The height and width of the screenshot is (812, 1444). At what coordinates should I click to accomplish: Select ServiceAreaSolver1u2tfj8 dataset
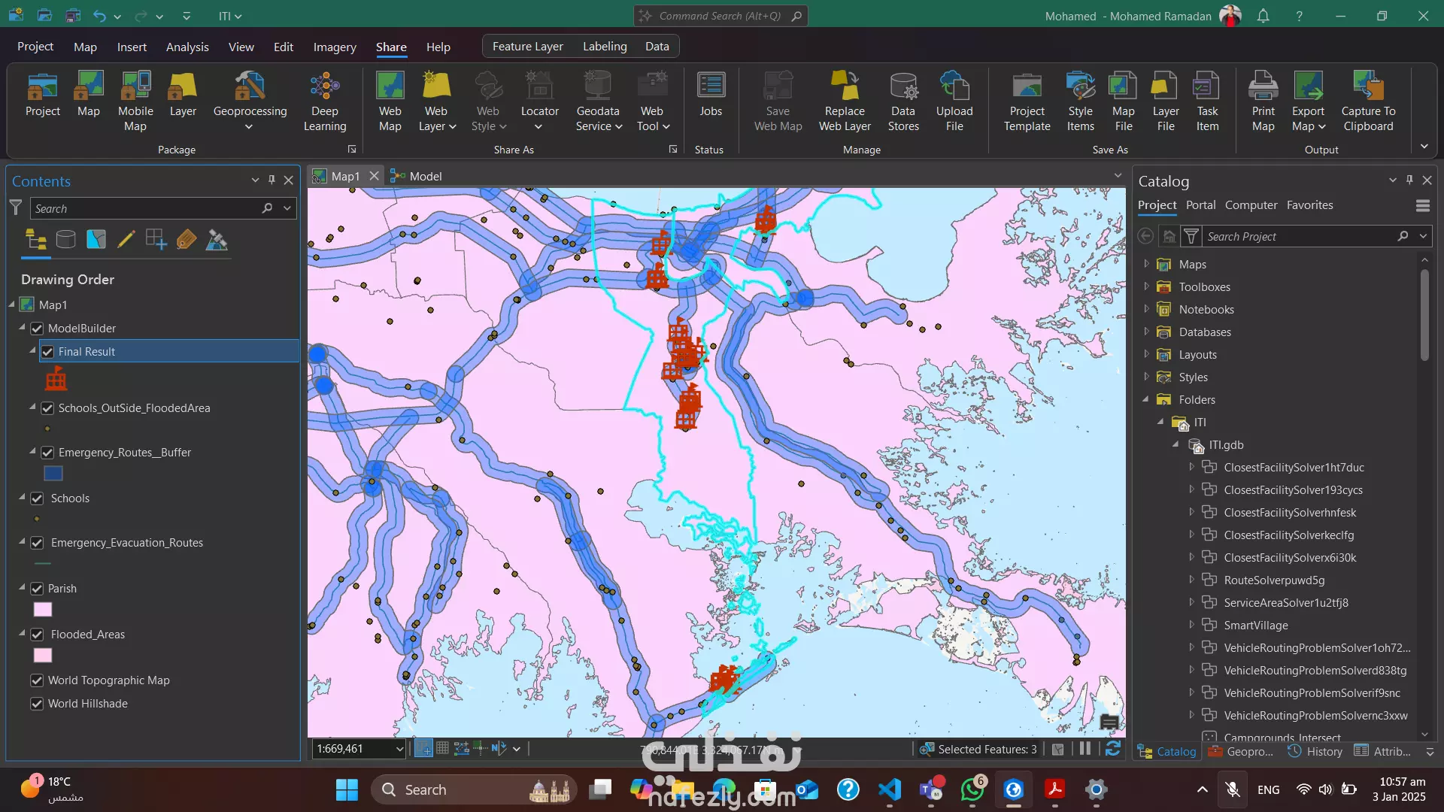[1286, 602]
